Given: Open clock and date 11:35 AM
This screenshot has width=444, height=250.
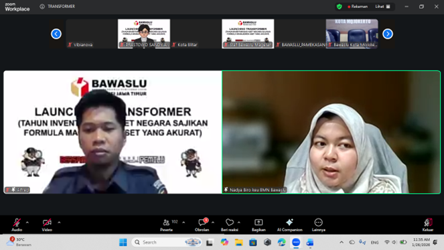Looking at the screenshot, I should pyautogui.click(x=421, y=242).
